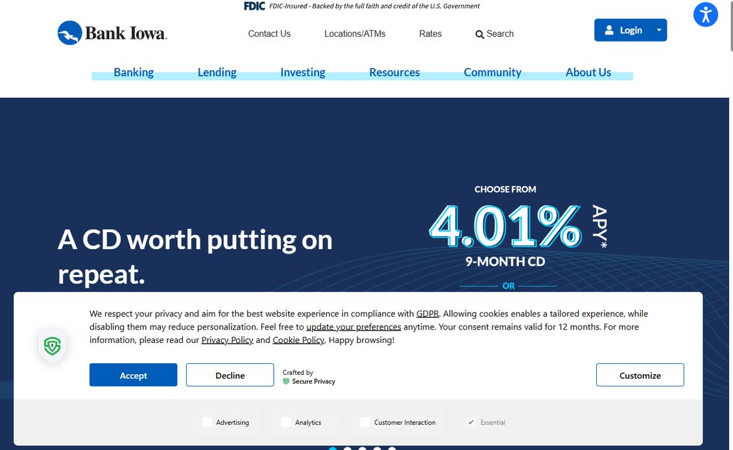Click the FDIC logo in the top banner

click(x=254, y=6)
